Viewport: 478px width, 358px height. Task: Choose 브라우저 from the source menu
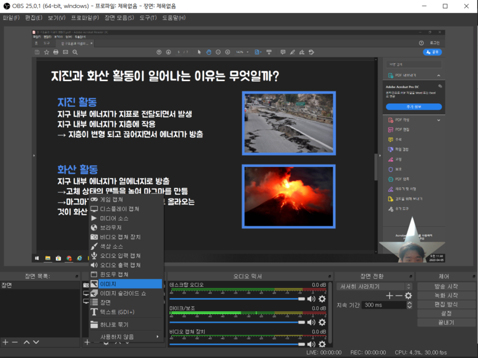click(x=126, y=228)
